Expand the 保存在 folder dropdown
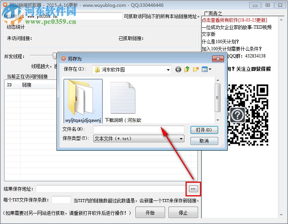This screenshot has width=288, height=224. point(168,70)
